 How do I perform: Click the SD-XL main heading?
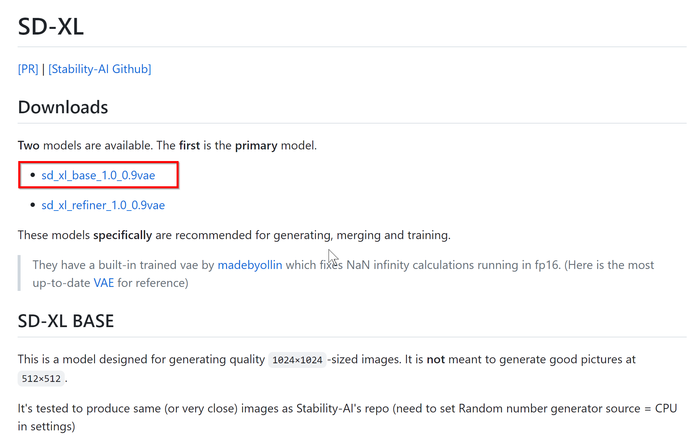pos(51,27)
